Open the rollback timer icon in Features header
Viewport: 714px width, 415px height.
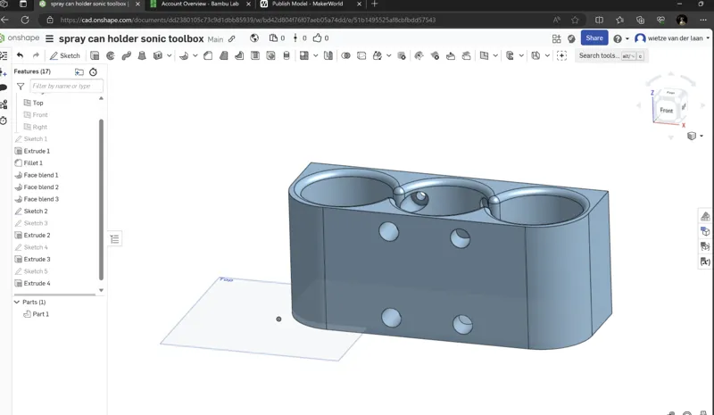tap(93, 72)
